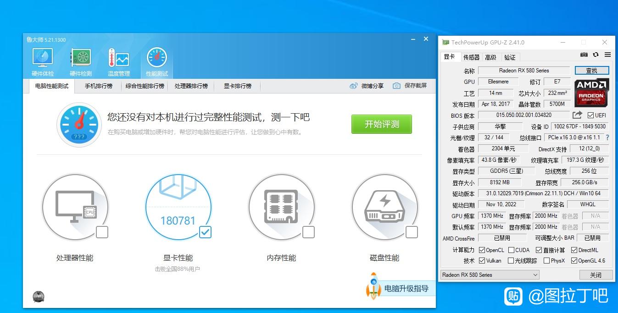Click the GPU-Z refresh icon

(596, 55)
